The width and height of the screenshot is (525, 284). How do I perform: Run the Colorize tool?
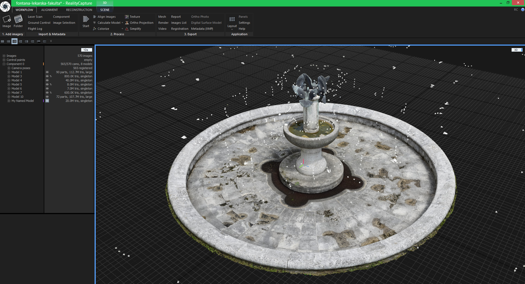coord(103,28)
